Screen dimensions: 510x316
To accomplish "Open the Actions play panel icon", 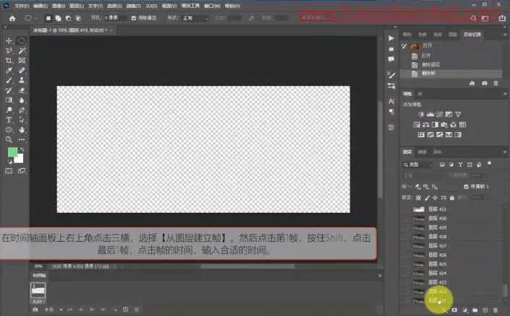I will pos(391,38).
